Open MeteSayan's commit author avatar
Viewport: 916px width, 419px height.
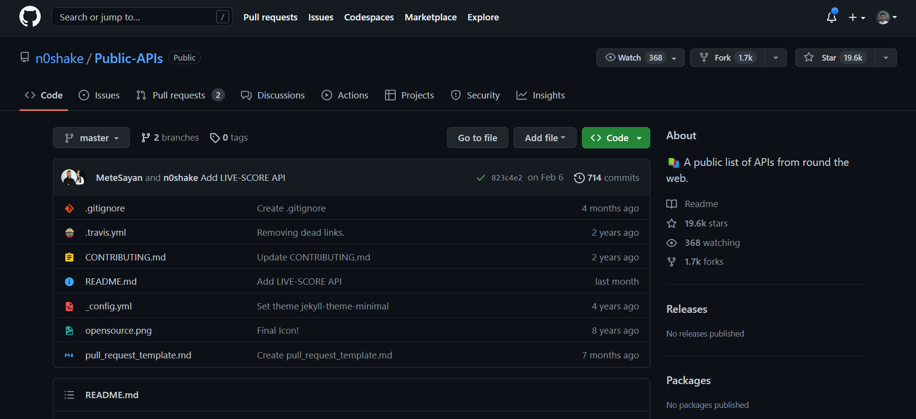[68, 177]
